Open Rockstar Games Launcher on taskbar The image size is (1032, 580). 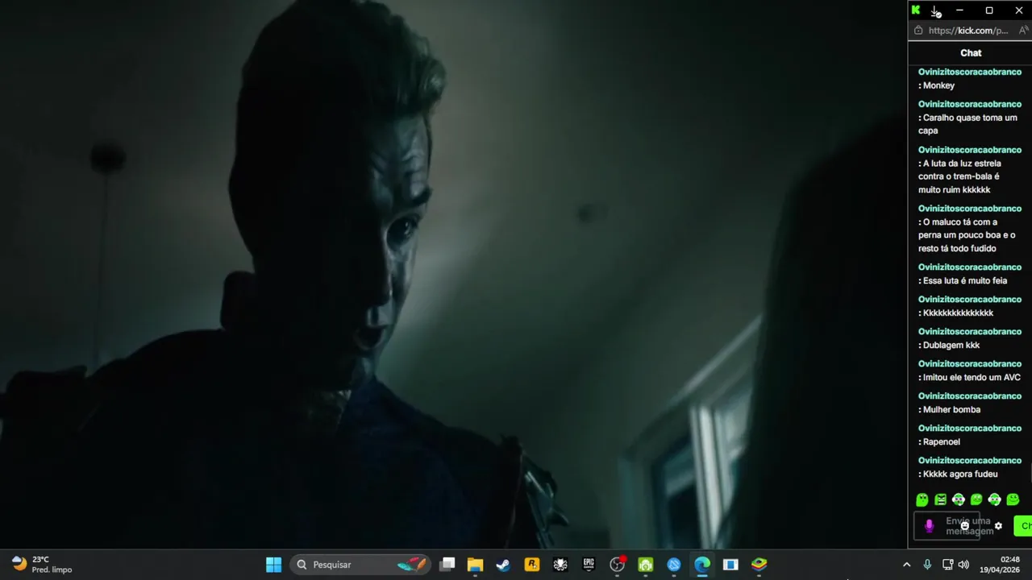pos(531,565)
